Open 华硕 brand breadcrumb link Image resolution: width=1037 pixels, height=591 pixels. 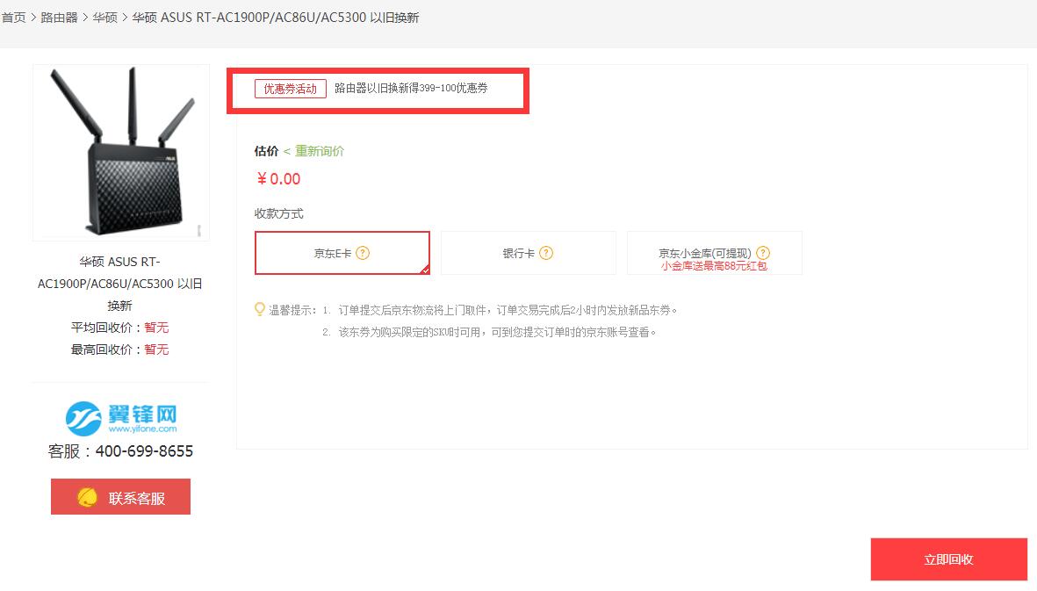click(x=104, y=18)
